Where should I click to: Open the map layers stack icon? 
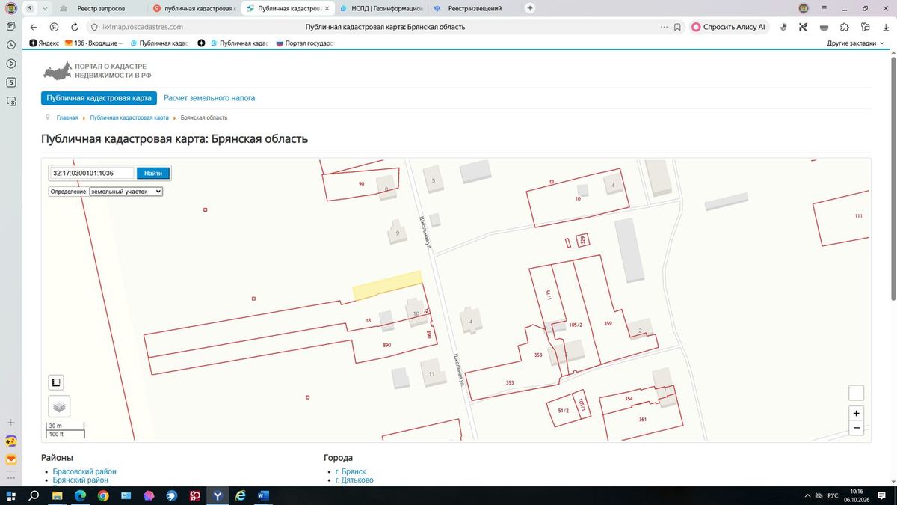(60, 406)
